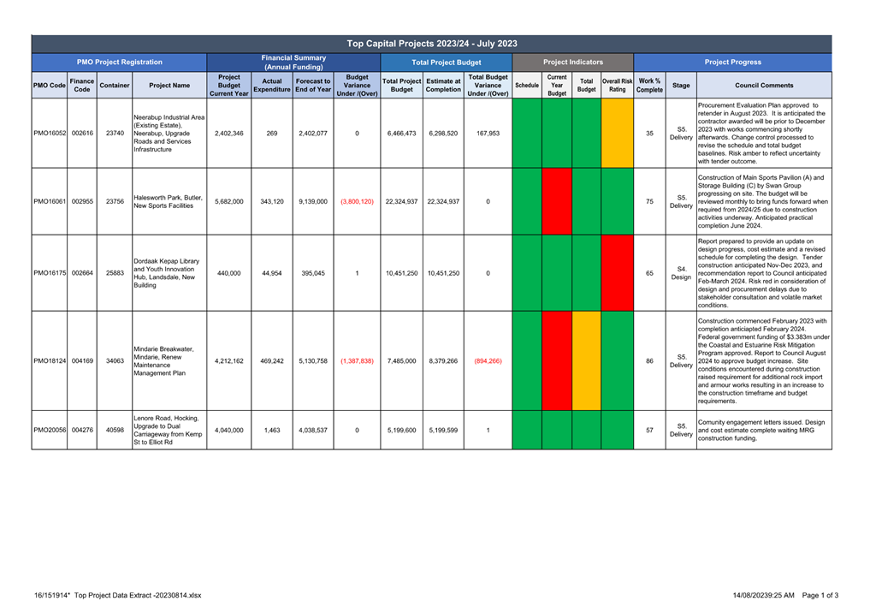This screenshot has width=870, height=601.
Task: Select the "Halesworth Park, Butler" project name
Action: pos(169,202)
